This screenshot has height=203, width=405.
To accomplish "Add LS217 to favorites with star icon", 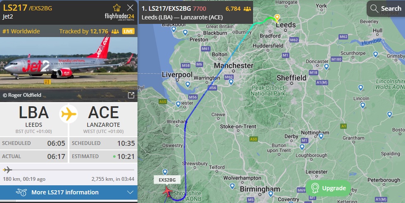I will (117, 8).
